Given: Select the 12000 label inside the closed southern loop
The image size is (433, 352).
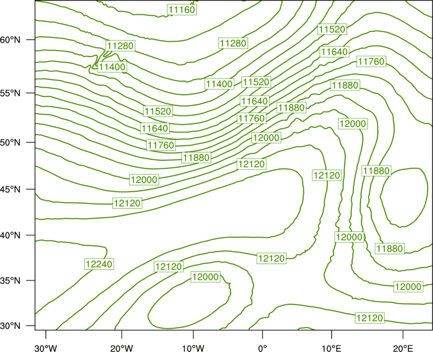Looking at the screenshot, I should [x=206, y=277].
